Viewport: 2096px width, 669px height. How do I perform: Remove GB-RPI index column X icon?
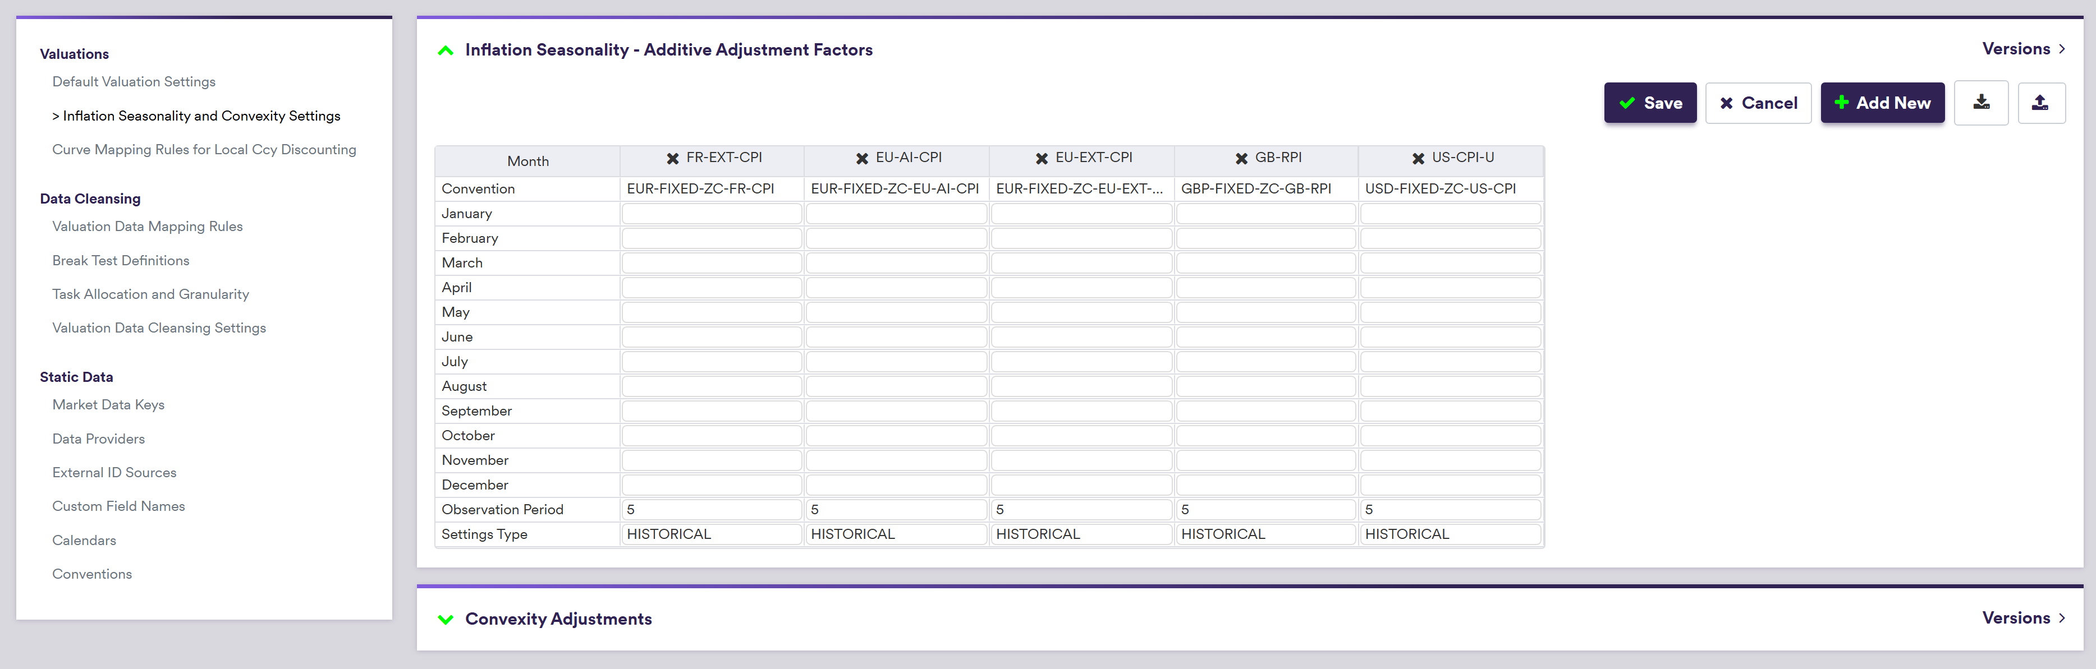(1241, 159)
